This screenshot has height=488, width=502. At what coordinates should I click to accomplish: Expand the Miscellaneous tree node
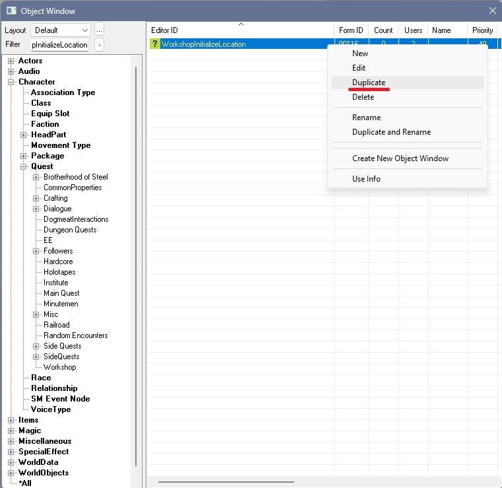point(11,442)
